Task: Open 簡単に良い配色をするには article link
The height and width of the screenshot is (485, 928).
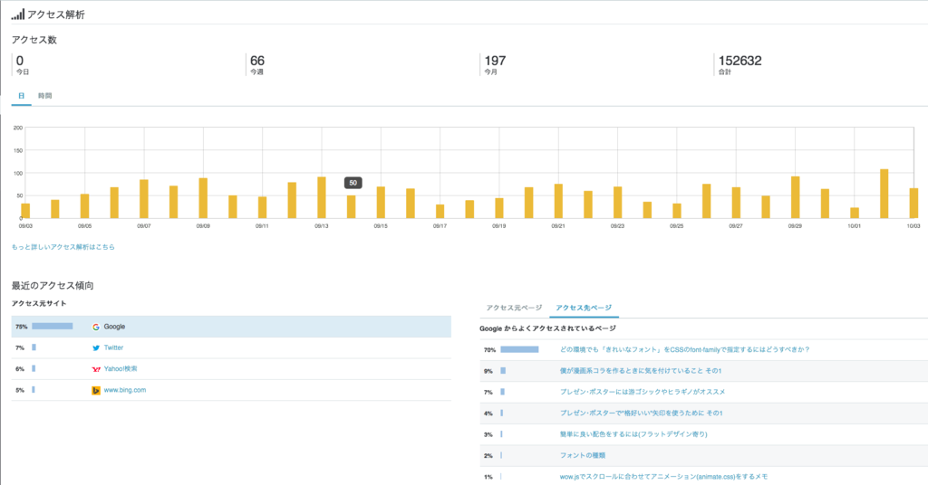Action: click(x=633, y=434)
